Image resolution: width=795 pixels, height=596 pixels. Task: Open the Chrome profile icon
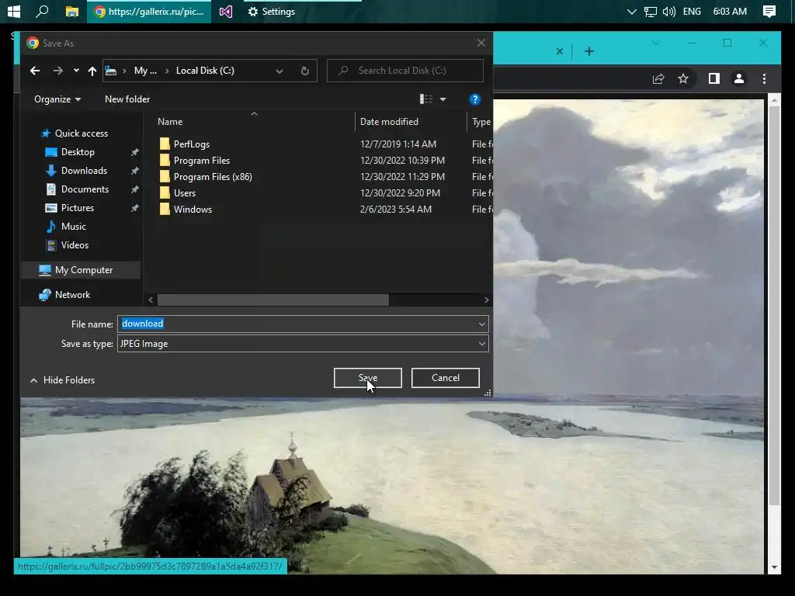739,78
